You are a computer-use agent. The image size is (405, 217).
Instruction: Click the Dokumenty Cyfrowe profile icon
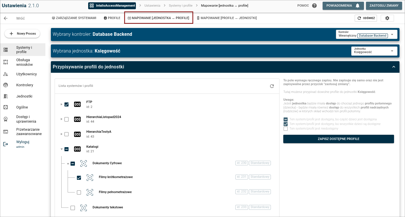pyautogui.click(x=84, y=163)
